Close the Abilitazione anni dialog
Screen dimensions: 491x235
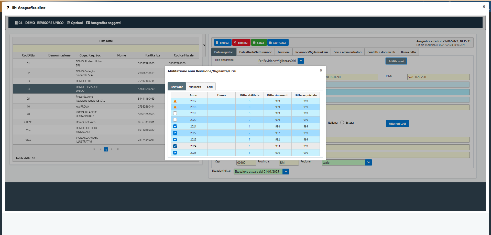click(x=321, y=70)
